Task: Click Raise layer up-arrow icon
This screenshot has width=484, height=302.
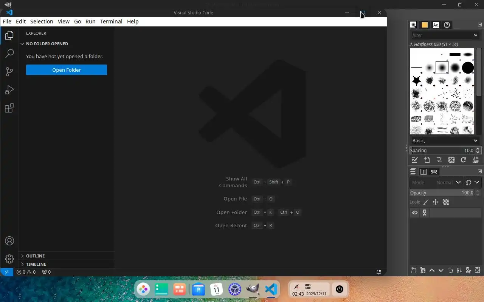Action: coord(432,271)
